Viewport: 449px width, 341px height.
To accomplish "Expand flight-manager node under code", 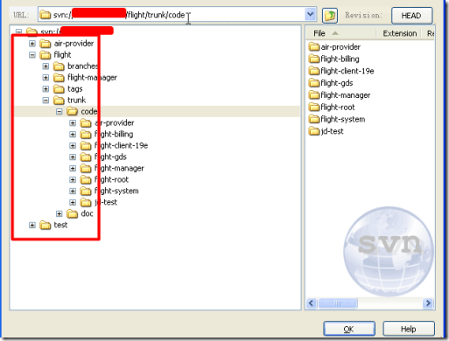I will pyautogui.click(x=73, y=169).
